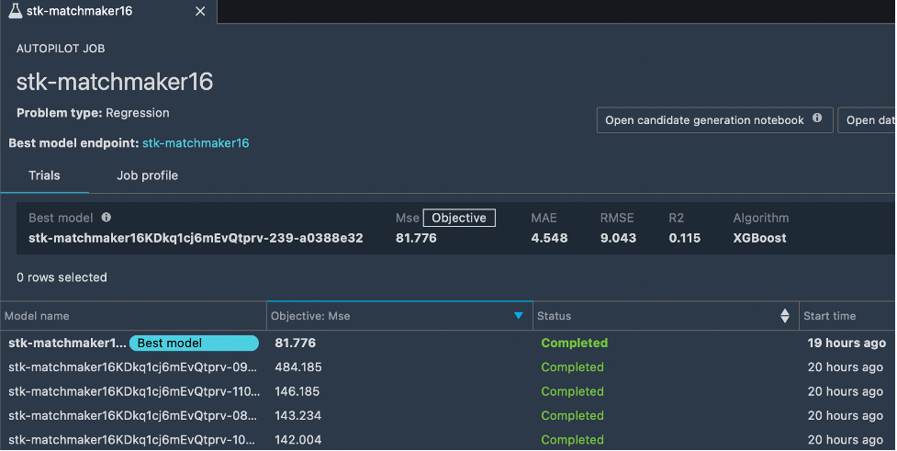Click 20 hours ago in Mse 142.004 row
Screen dimensions: 897x451
coord(845,440)
